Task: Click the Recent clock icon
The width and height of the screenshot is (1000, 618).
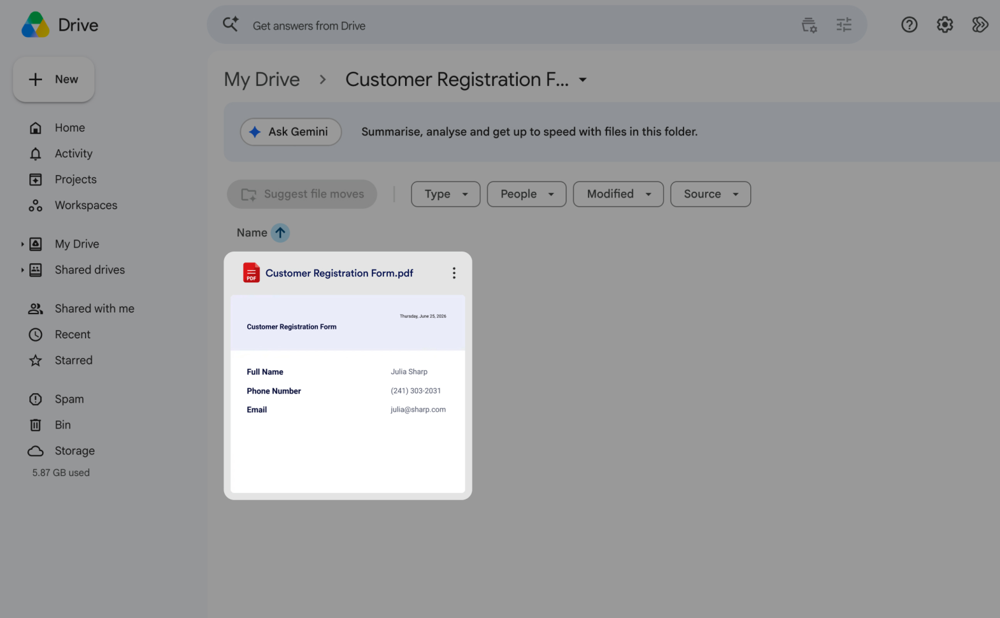Action: pyautogui.click(x=36, y=334)
